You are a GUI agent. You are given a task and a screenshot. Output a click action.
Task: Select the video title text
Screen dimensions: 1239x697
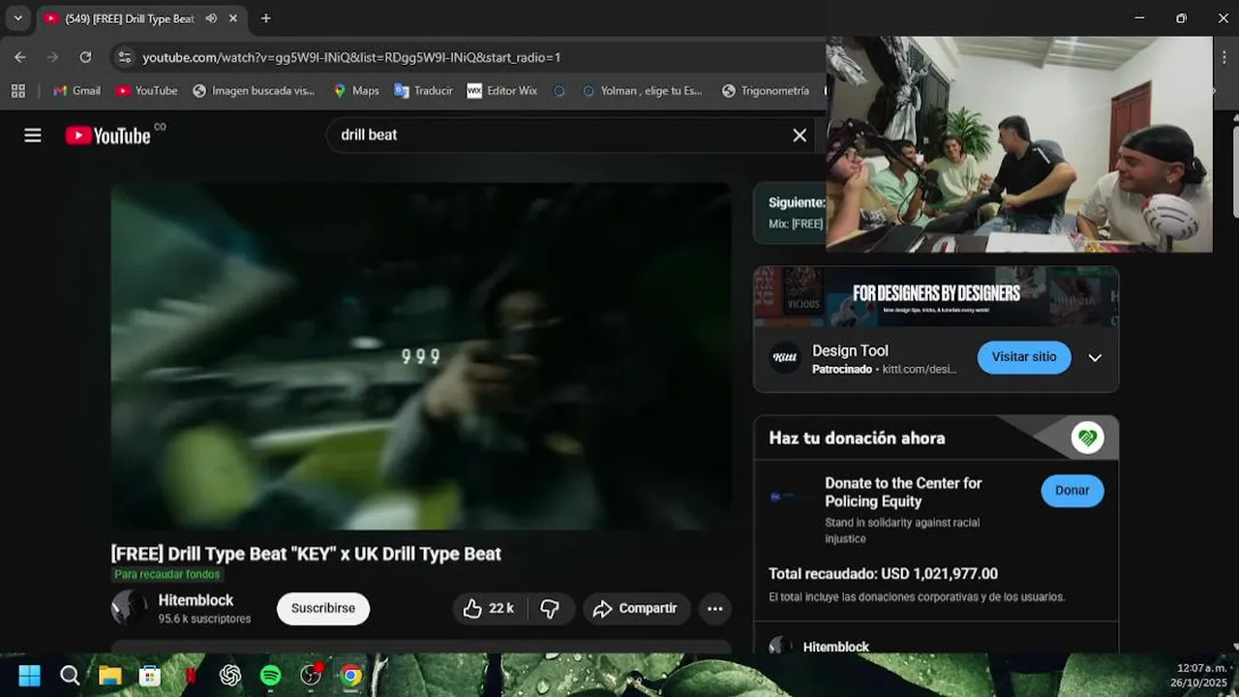pos(306,554)
